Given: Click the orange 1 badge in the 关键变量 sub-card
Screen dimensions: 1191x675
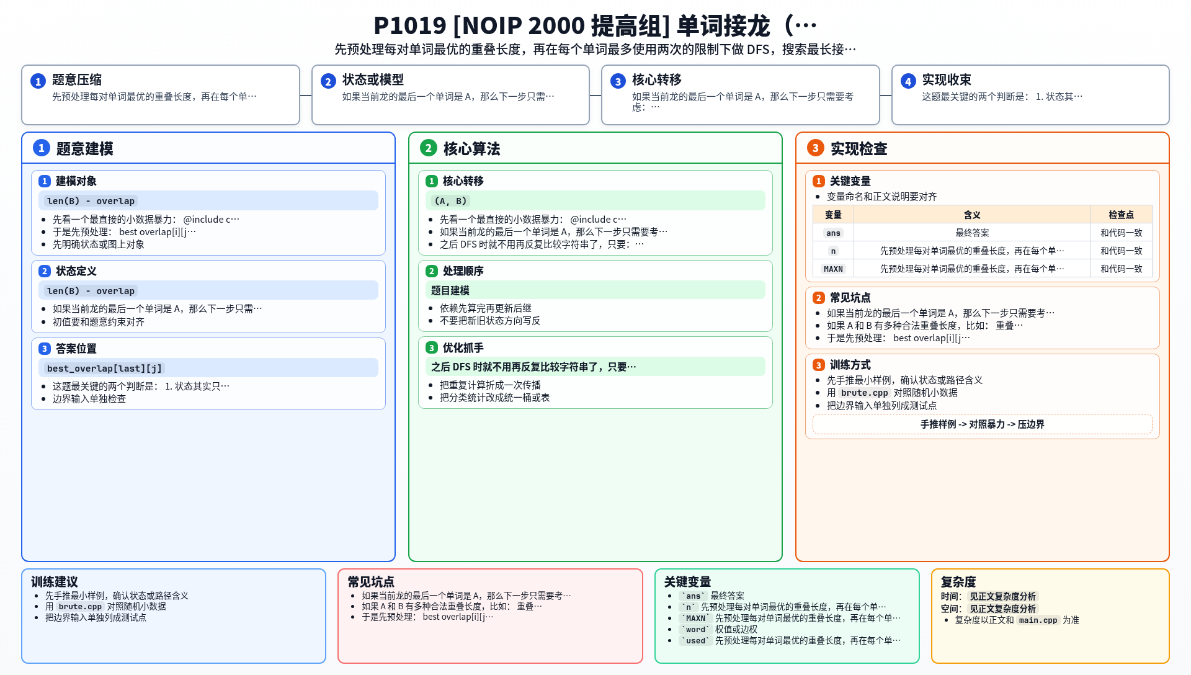Looking at the screenshot, I should 819,181.
